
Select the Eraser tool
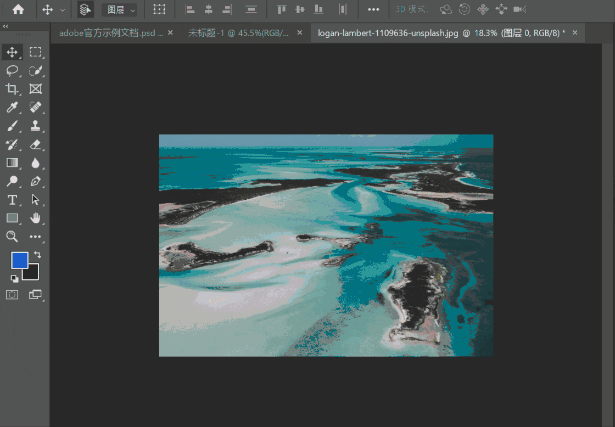click(35, 144)
